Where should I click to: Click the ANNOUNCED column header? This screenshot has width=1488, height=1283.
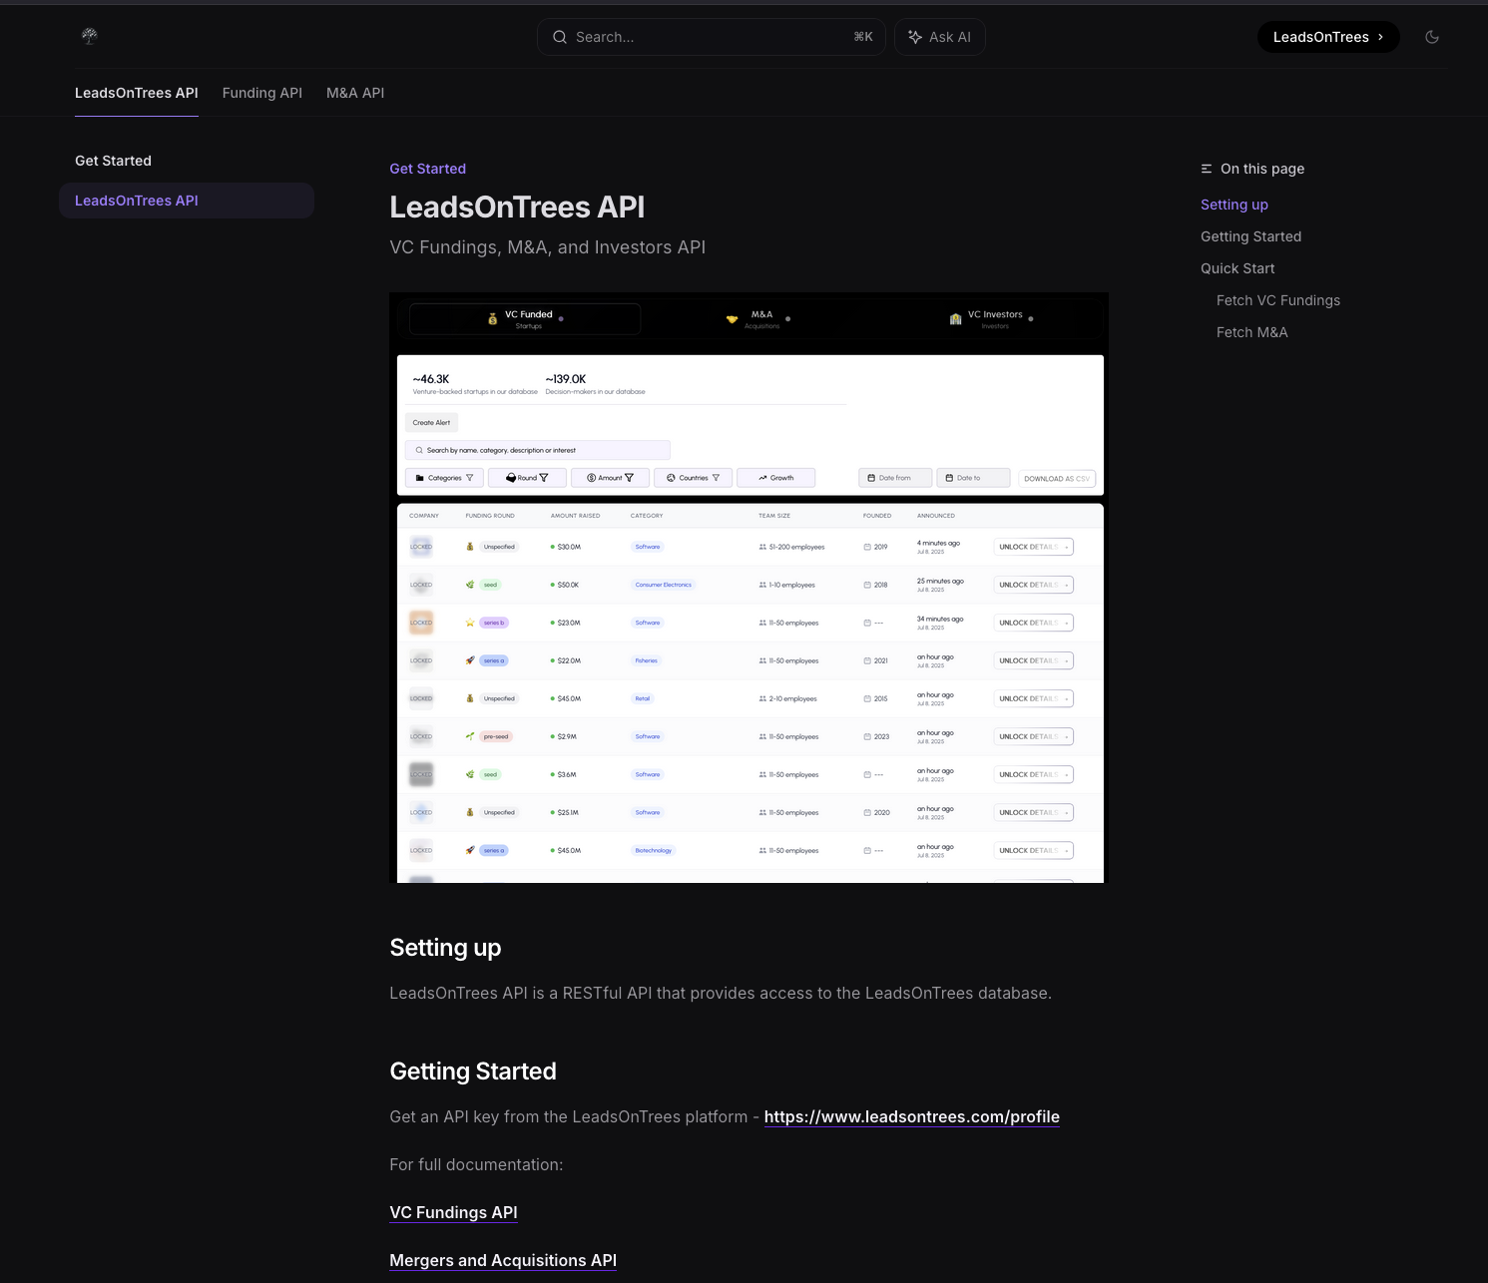(x=936, y=516)
